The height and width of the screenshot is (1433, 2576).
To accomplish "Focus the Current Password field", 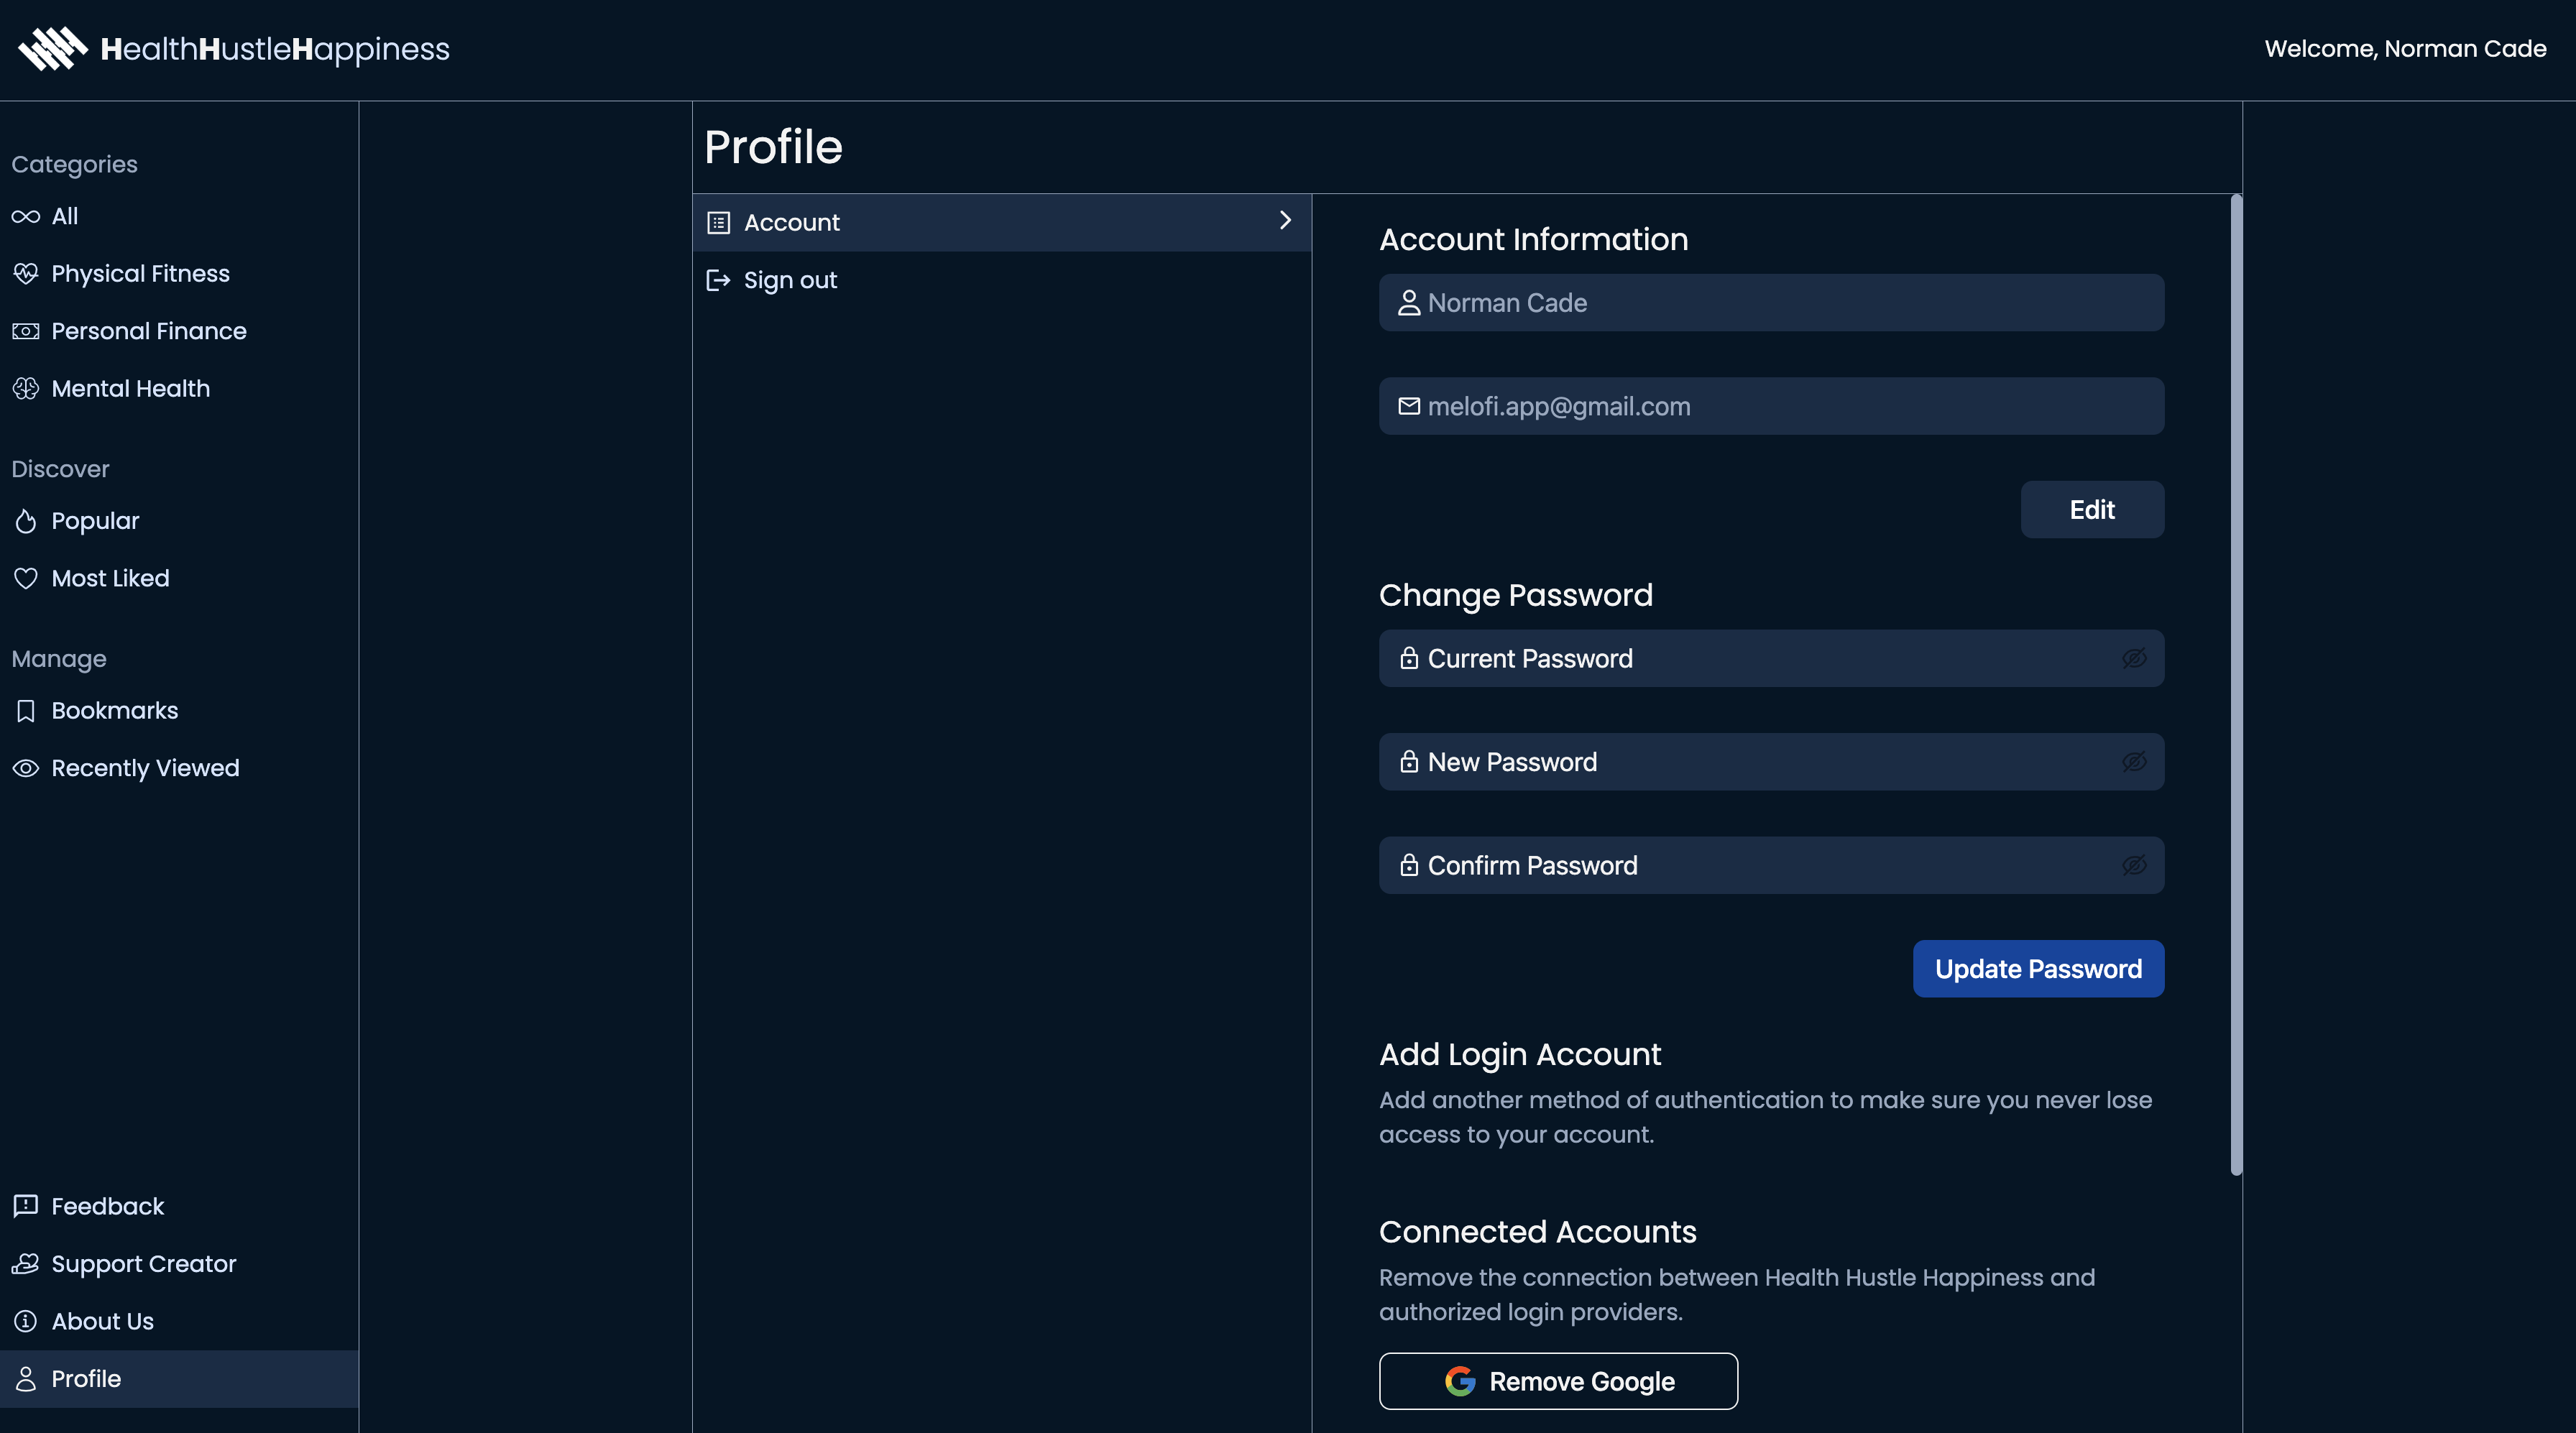I will coord(1771,658).
